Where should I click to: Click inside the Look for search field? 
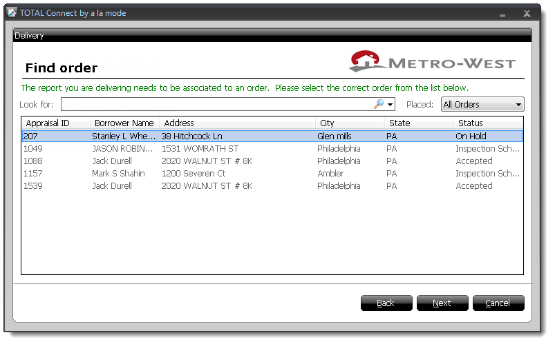coord(216,105)
